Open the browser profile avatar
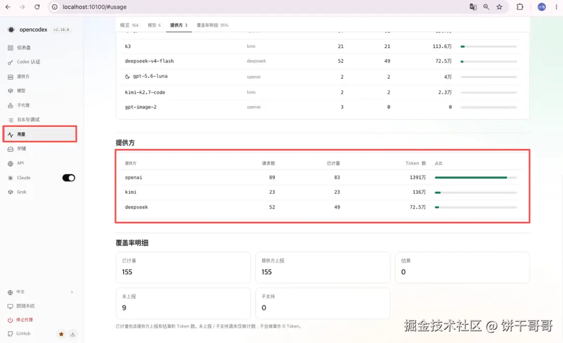 pyautogui.click(x=542, y=7)
